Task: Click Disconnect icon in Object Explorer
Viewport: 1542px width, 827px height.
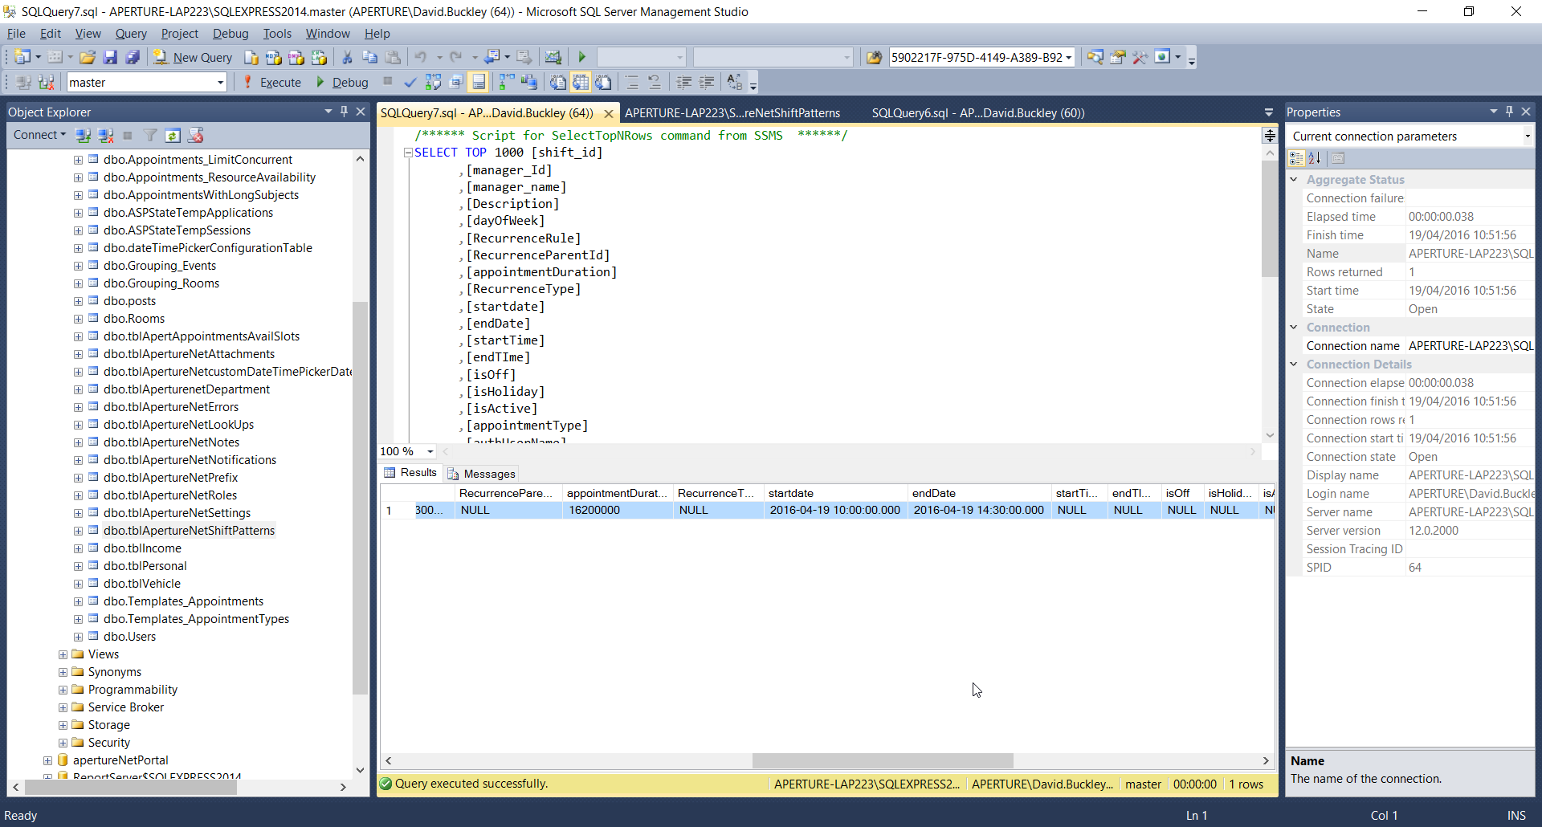Action: 106,136
